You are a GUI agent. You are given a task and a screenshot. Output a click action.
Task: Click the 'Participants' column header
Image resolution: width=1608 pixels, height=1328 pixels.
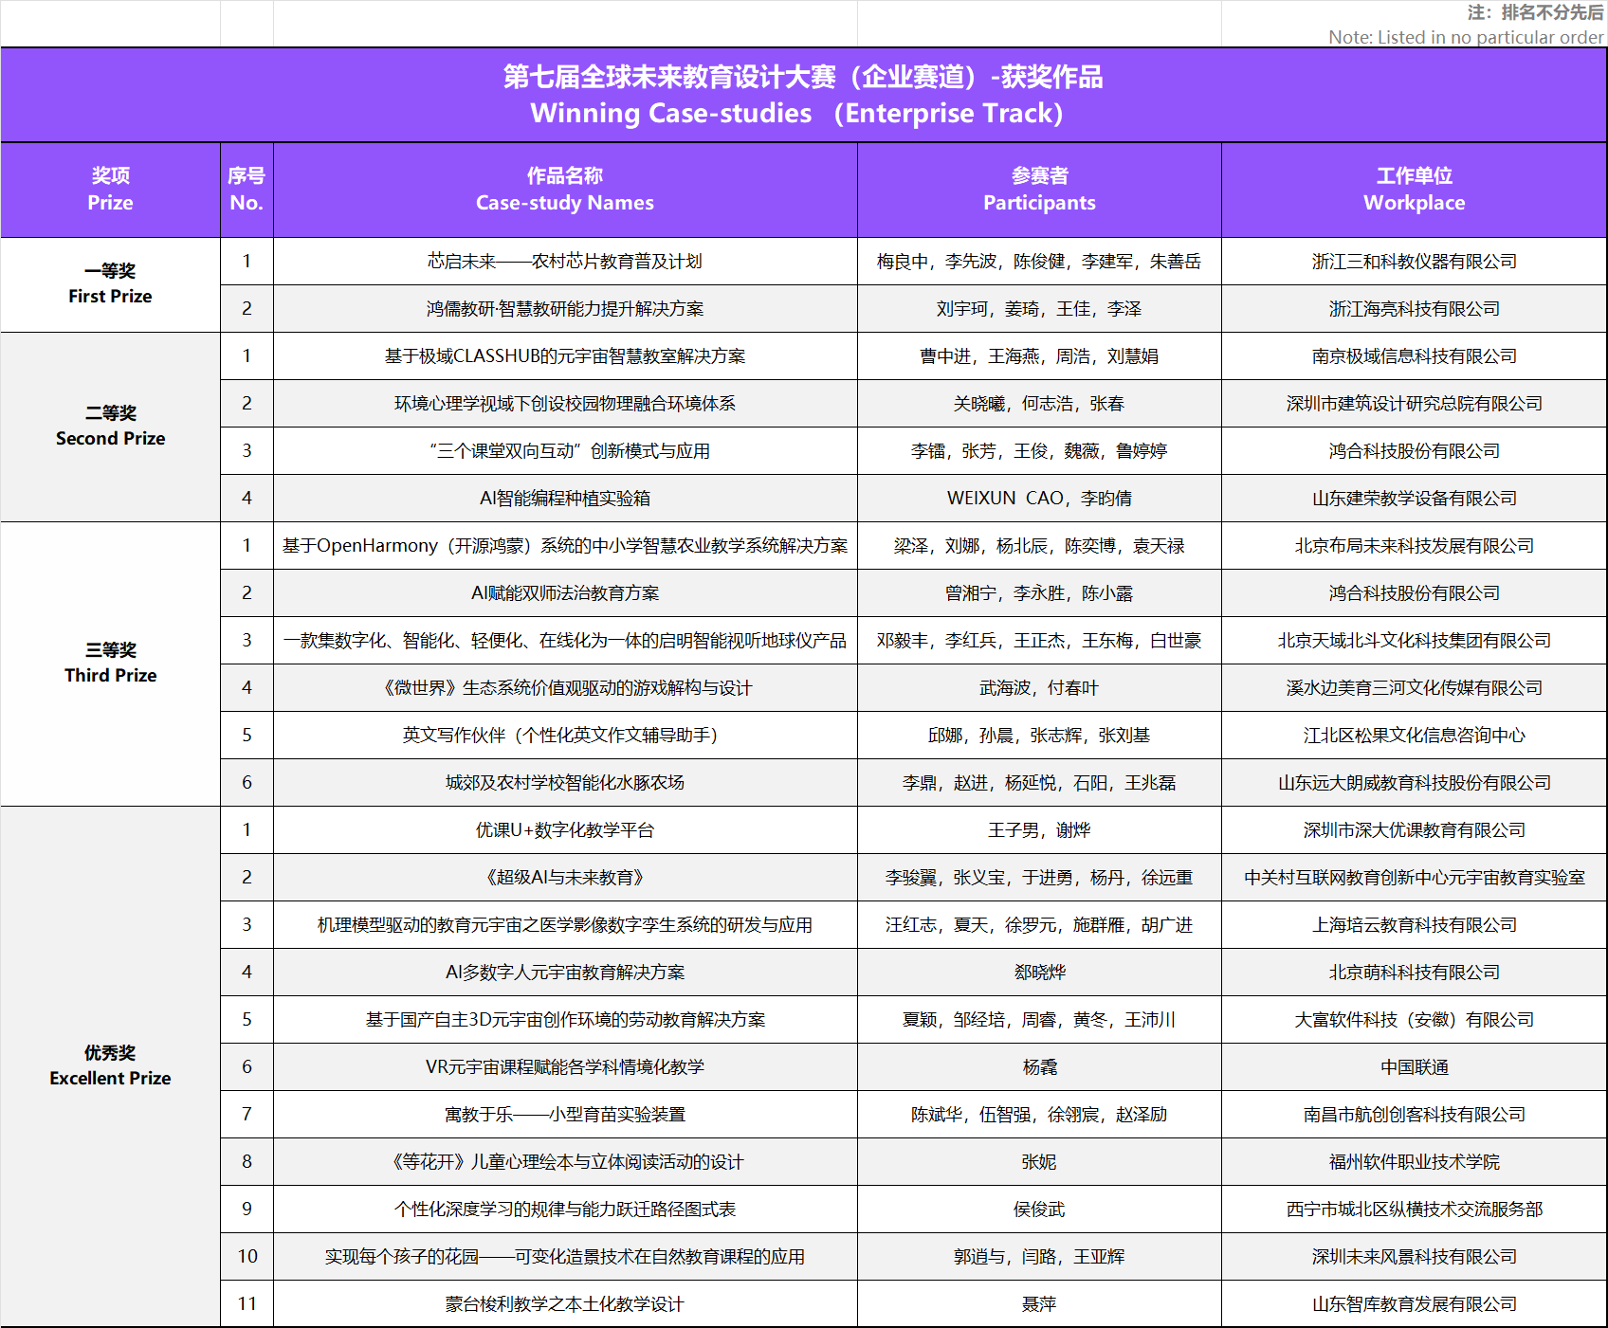pyautogui.click(x=1039, y=190)
